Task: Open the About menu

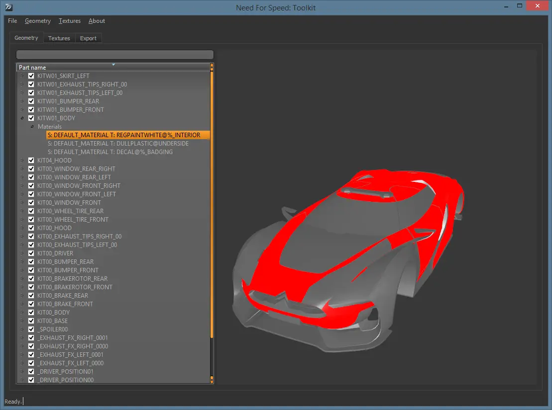Action: coord(97,21)
